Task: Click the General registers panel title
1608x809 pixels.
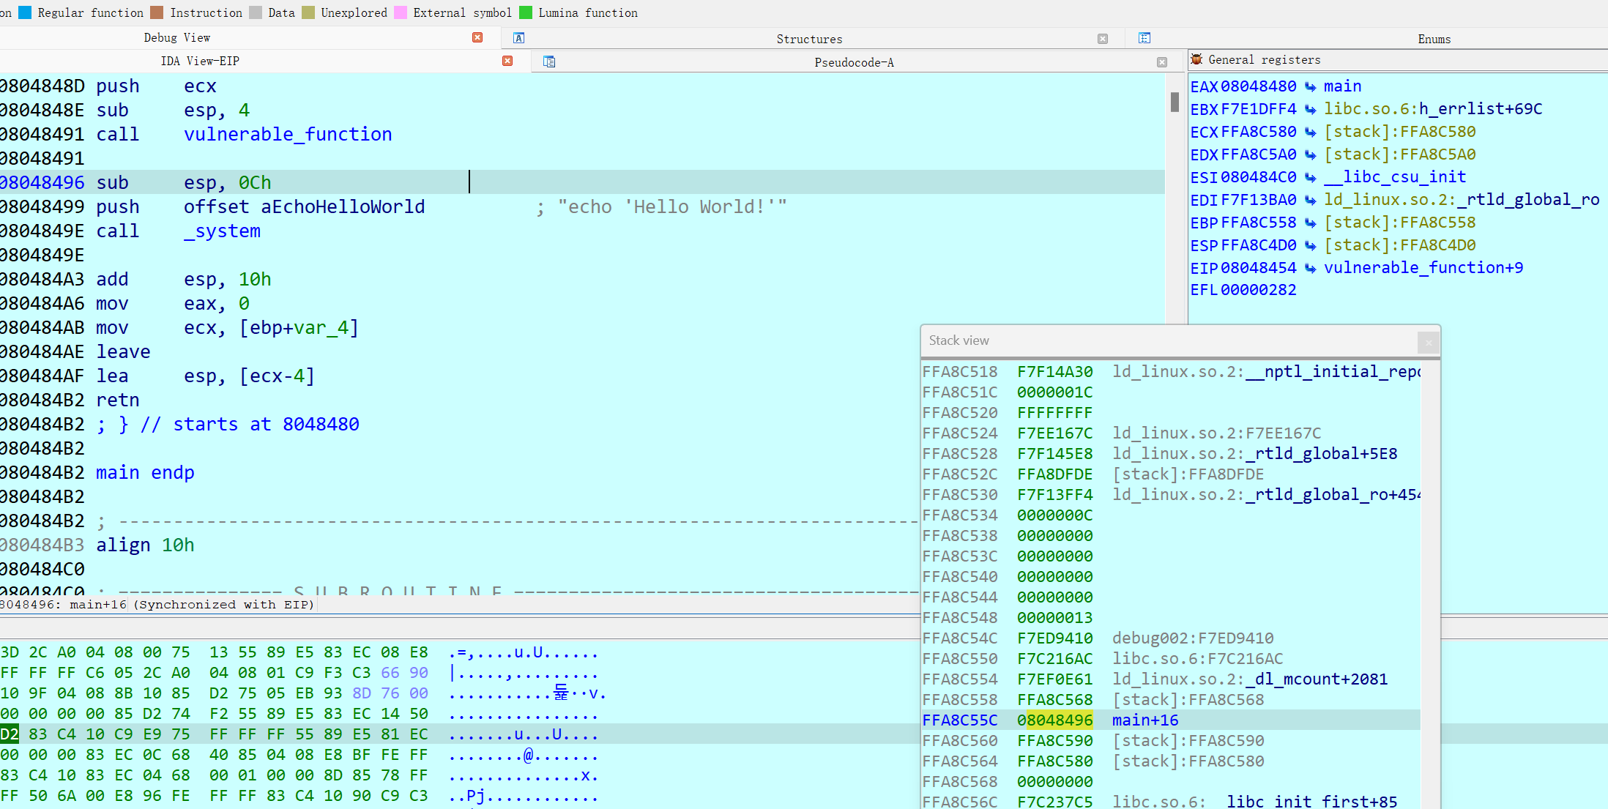Action: 1264,60
